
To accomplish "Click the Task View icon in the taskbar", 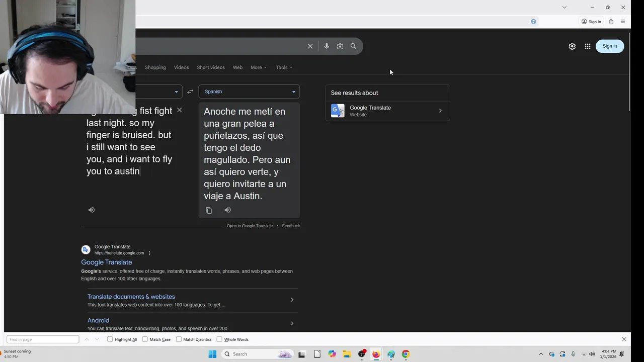I will pyautogui.click(x=302, y=354).
